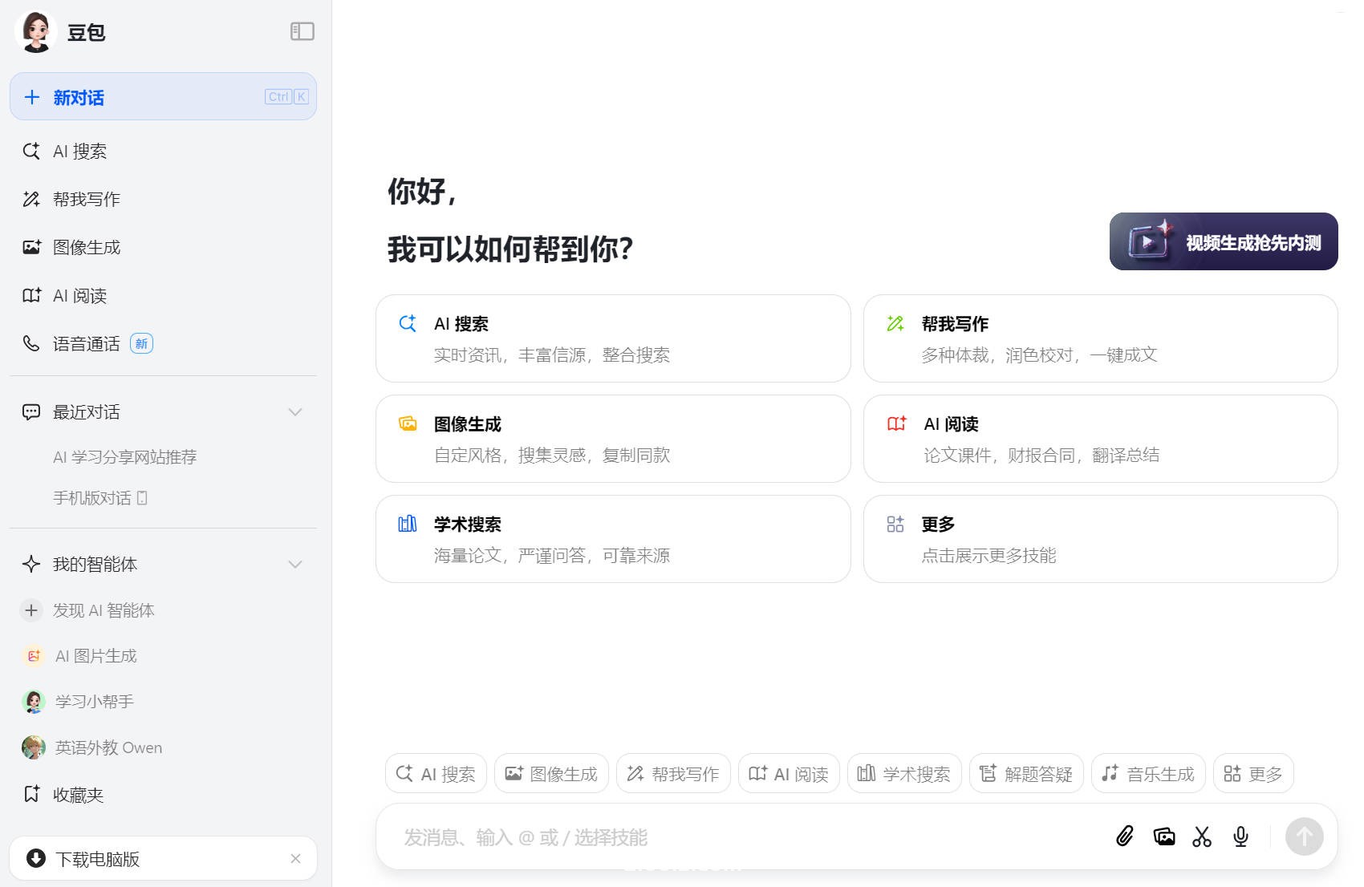1364x887 pixels.
Task: Click the plus icon for 发现 AI 智能体
Action: pos(31,610)
